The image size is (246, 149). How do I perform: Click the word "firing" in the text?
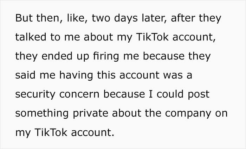106,56
